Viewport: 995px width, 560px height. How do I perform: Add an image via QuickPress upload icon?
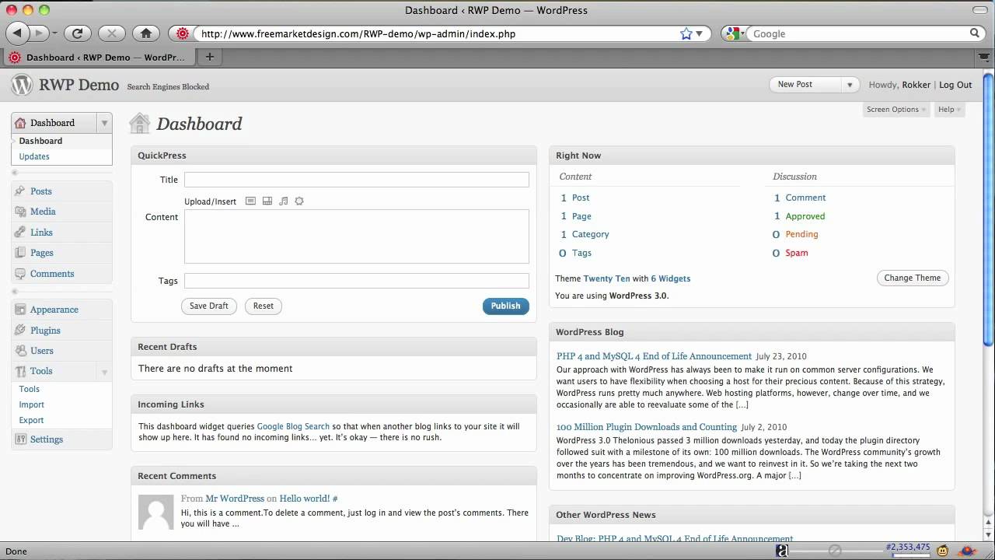pos(250,201)
